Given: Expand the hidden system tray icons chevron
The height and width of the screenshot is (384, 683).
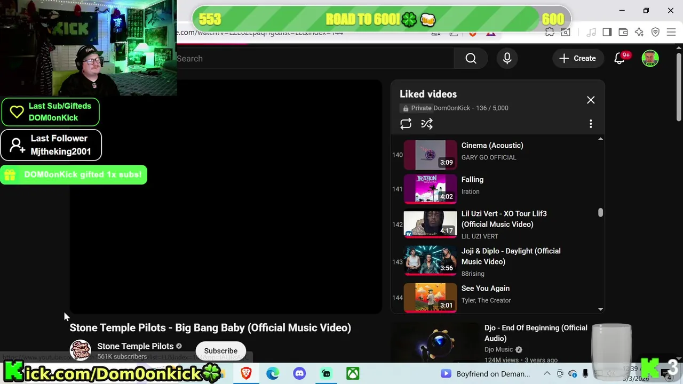Looking at the screenshot, I should (x=546, y=374).
